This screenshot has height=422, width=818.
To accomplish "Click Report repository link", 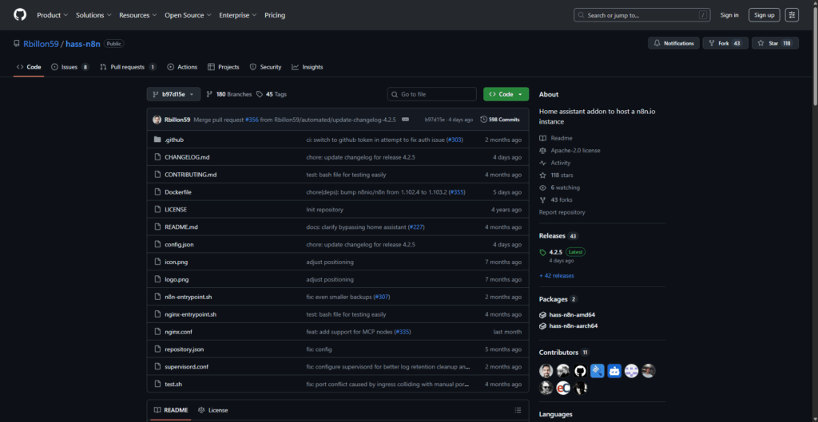I will coord(562,212).
